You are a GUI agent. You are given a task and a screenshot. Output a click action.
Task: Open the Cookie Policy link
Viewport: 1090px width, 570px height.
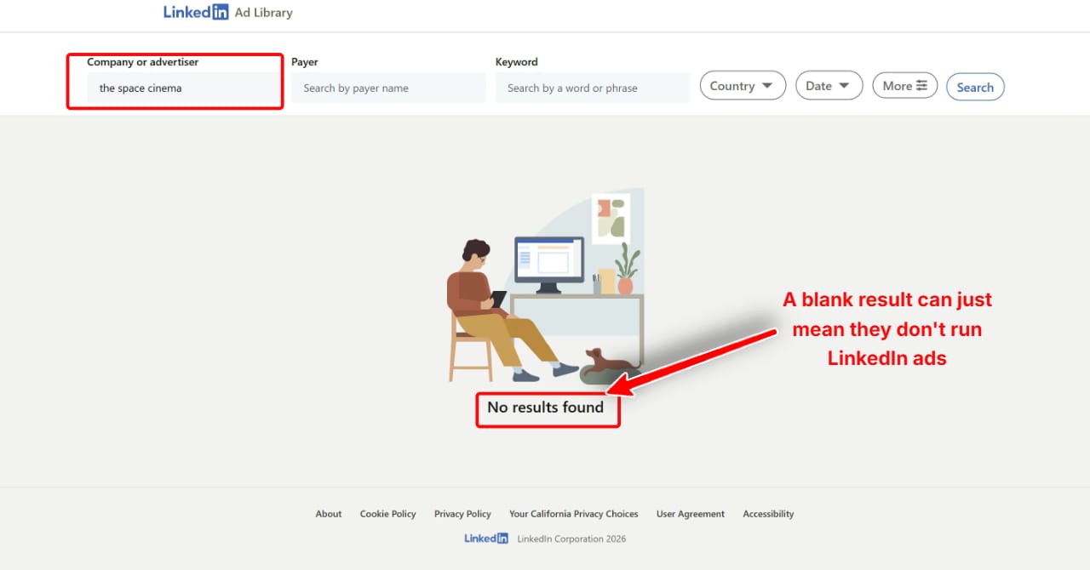pyautogui.click(x=387, y=514)
